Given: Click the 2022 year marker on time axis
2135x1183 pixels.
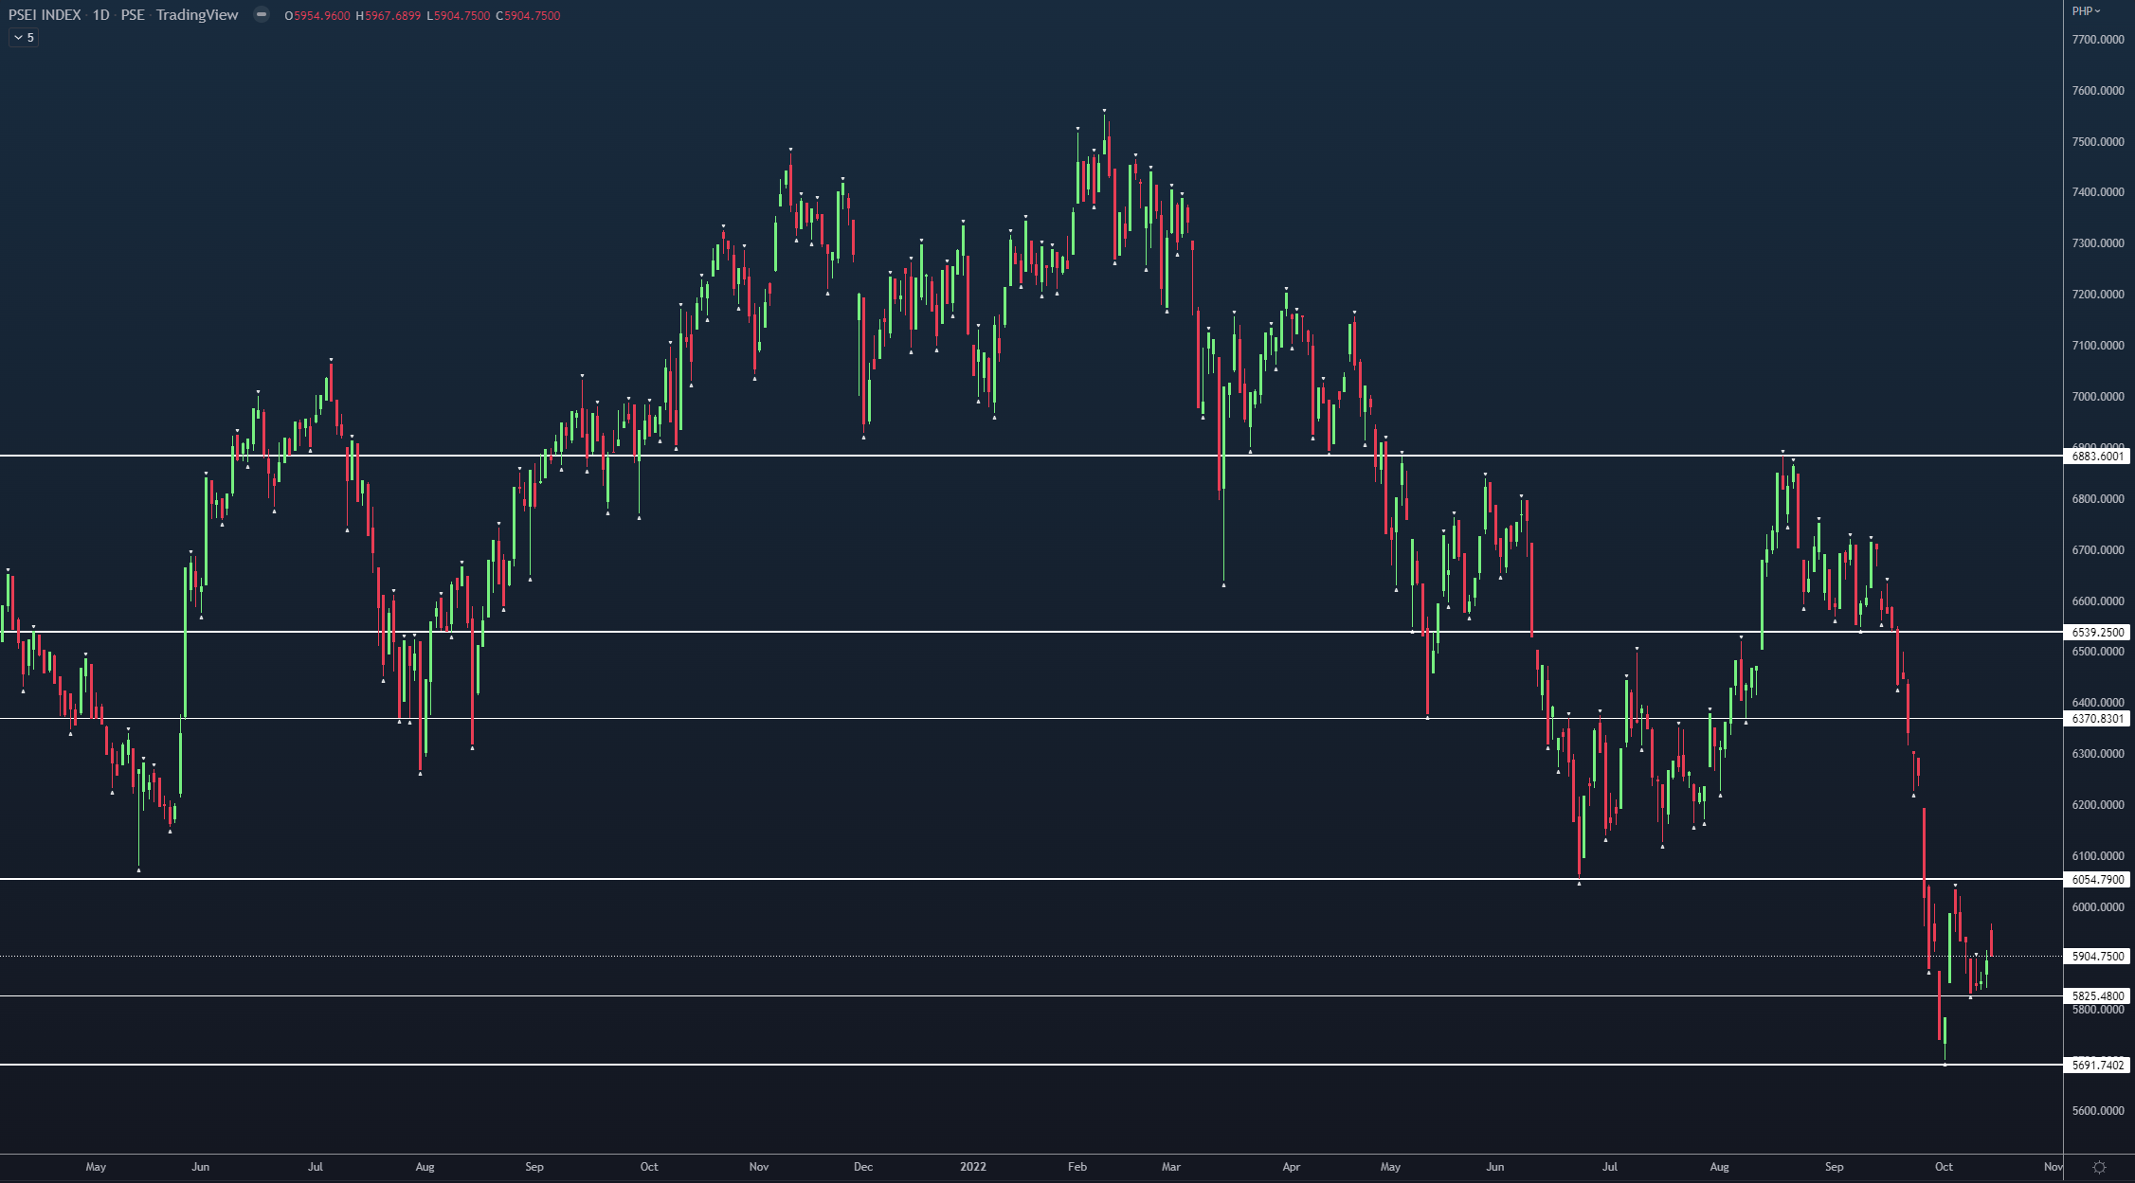Looking at the screenshot, I should 972,1167.
